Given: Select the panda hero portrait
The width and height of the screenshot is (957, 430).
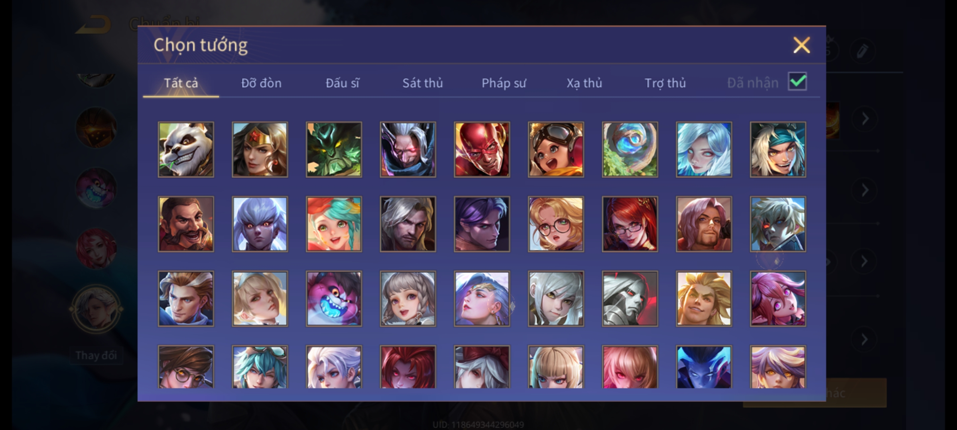Looking at the screenshot, I should [x=186, y=149].
